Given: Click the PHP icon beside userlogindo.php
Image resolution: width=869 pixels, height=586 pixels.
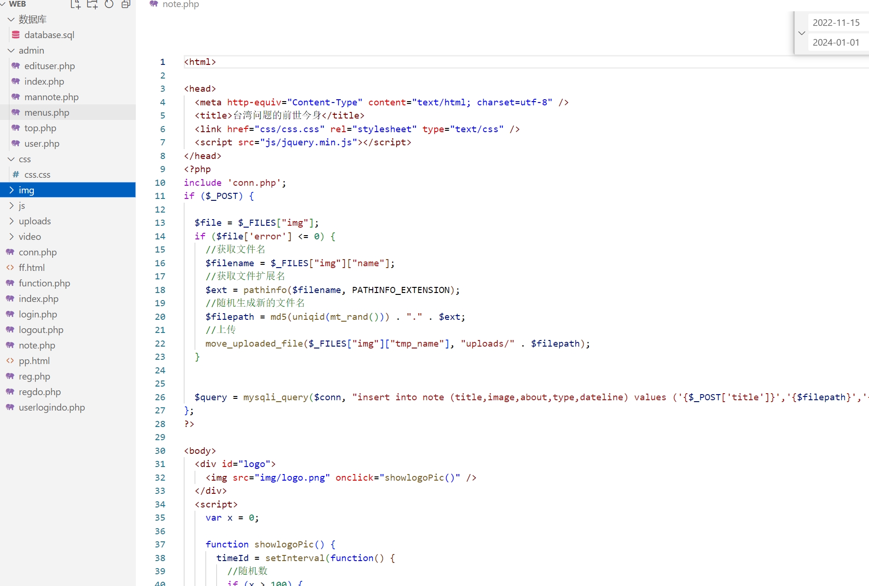Looking at the screenshot, I should (10, 407).
